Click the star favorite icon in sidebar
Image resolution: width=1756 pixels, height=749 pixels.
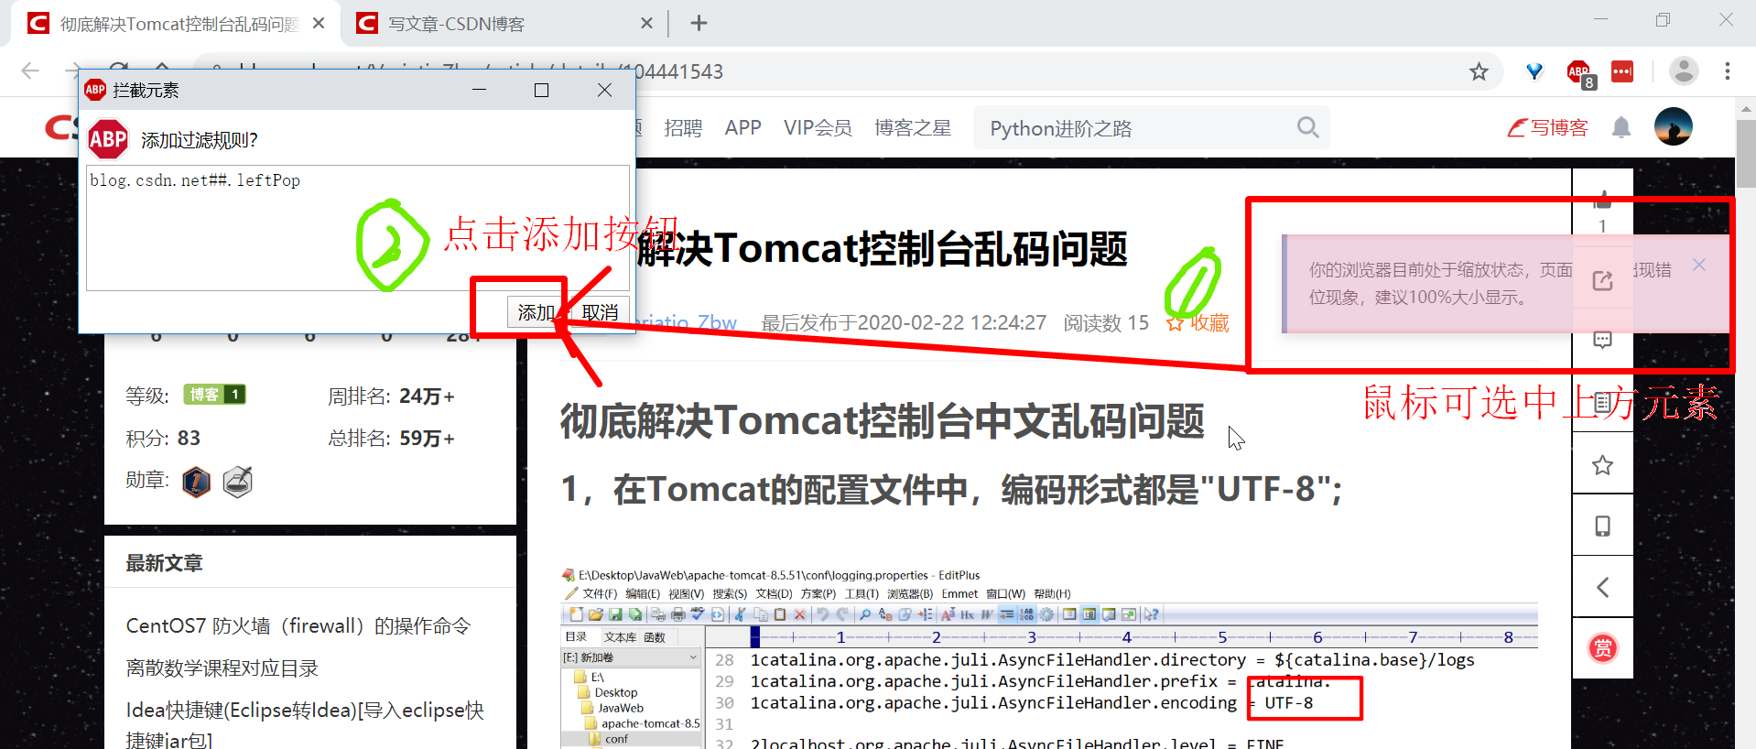click(1602, 465)
